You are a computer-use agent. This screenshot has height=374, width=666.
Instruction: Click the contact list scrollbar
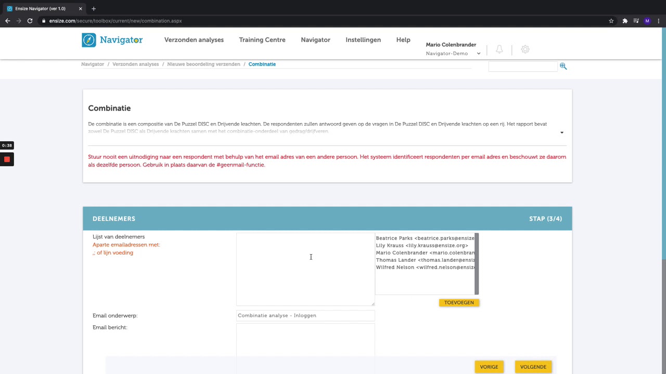477,264
